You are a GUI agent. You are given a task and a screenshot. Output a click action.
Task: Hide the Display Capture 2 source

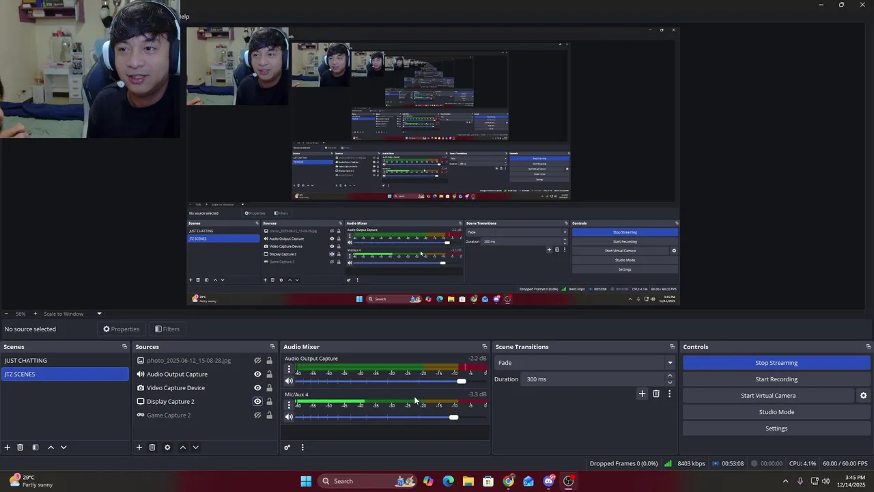[257, 402]
